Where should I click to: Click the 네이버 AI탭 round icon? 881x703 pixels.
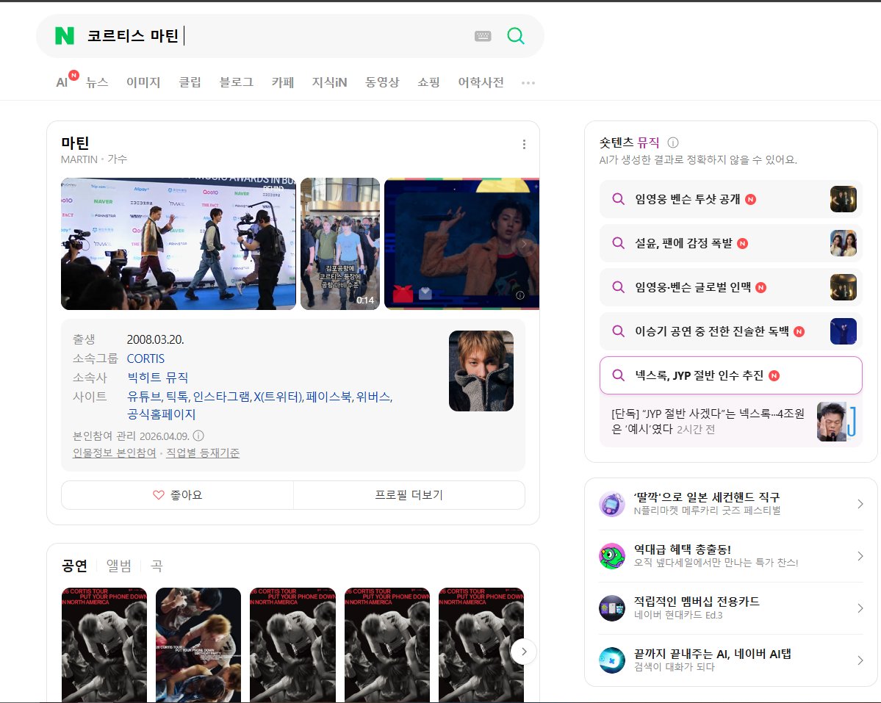coord(612,660)
